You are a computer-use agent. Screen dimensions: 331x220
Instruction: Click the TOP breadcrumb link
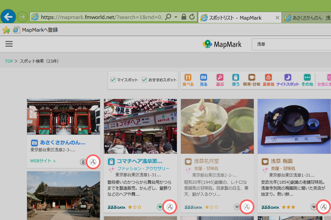coord(9,61)
